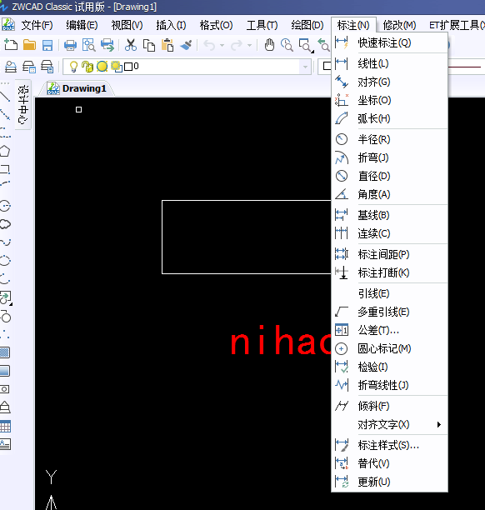Open the Redo history dropdown arrow
Image resolution: width=485 pixels, height=510 pixels.
point(249,45)
